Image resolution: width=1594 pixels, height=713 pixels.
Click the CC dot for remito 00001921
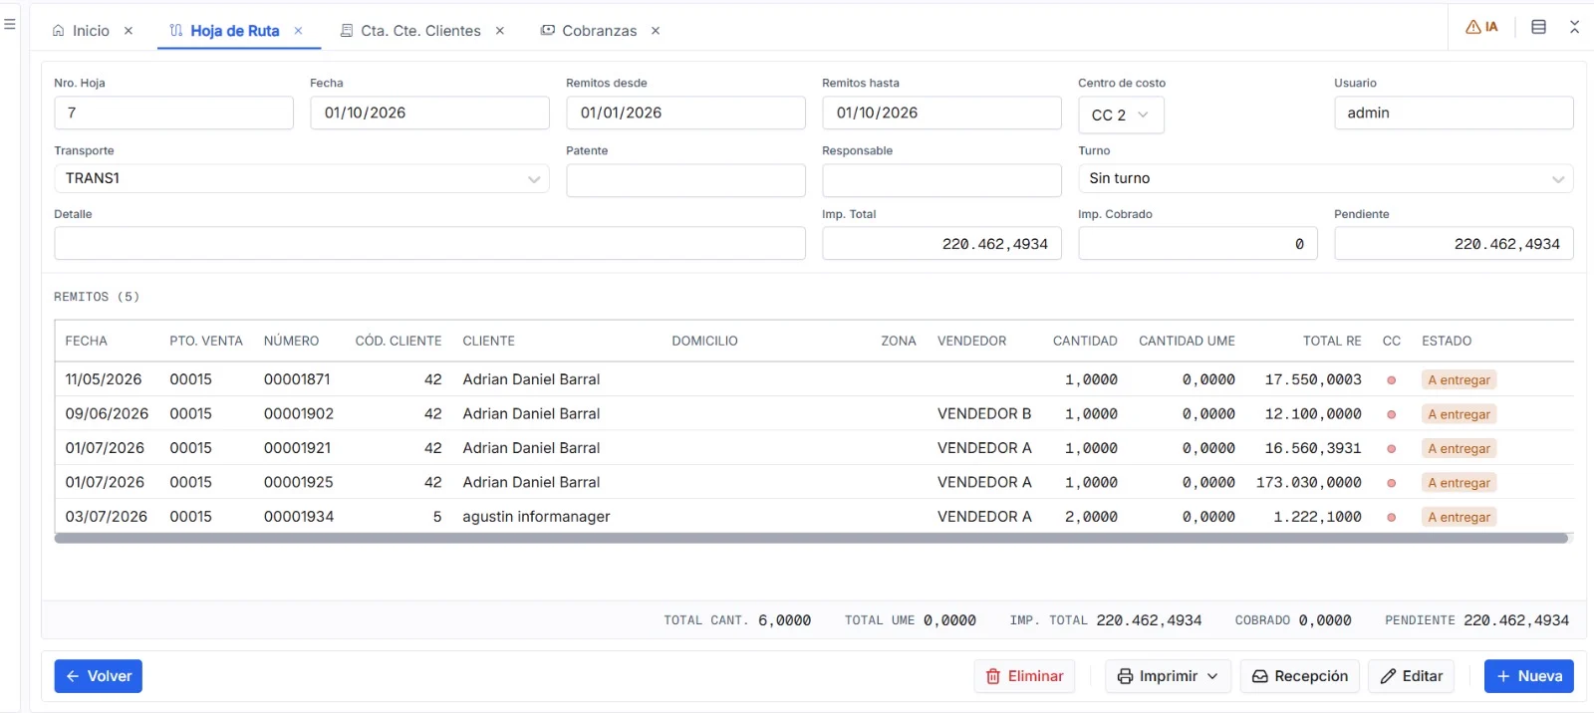click(x=1392, y=449)
